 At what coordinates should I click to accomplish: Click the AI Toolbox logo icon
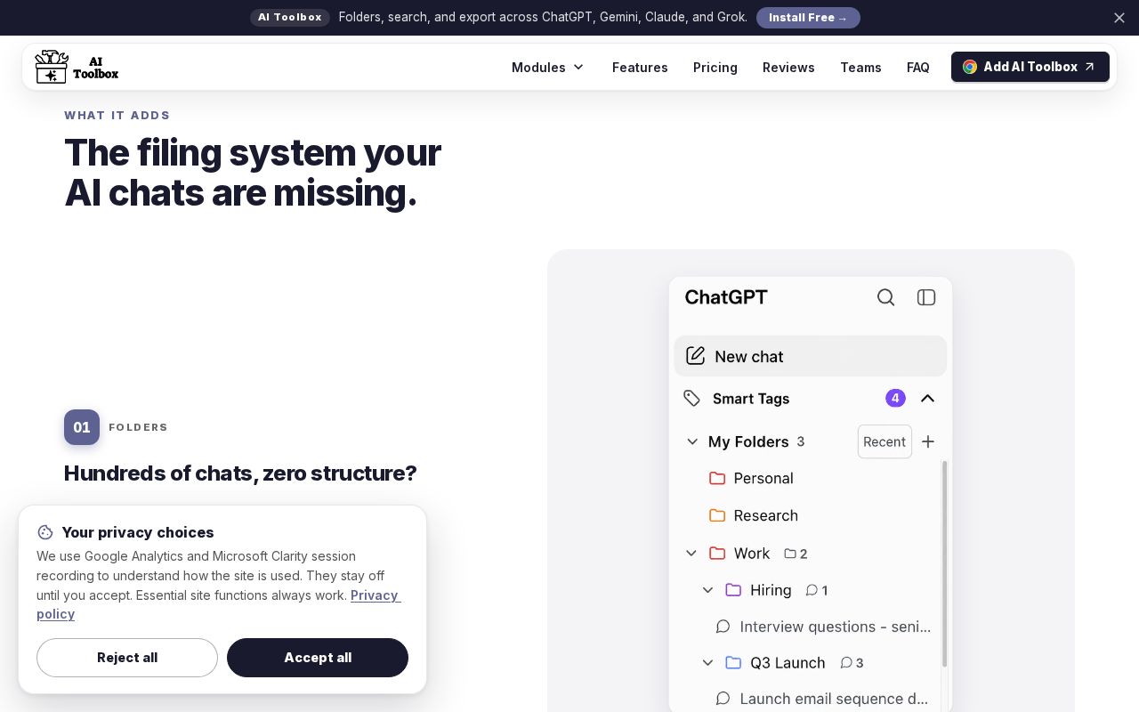[51, 67]
